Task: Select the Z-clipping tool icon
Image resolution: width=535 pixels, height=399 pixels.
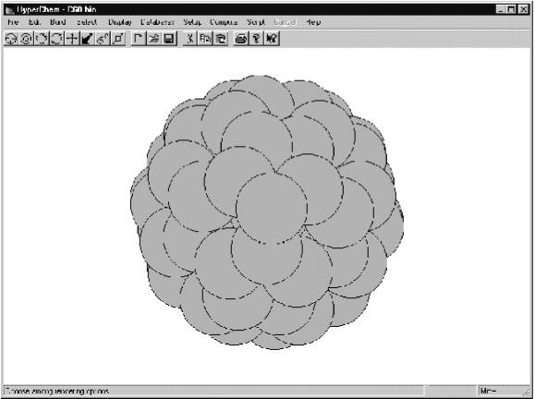Action: tap(118, 39)
